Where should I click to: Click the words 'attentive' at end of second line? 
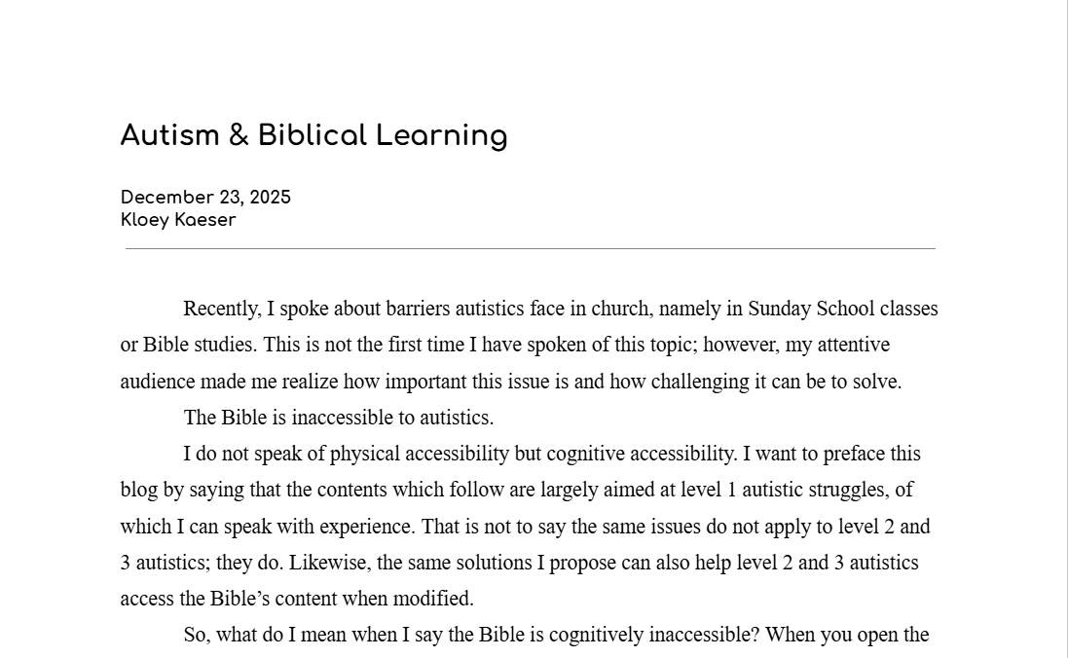(852, 345)
